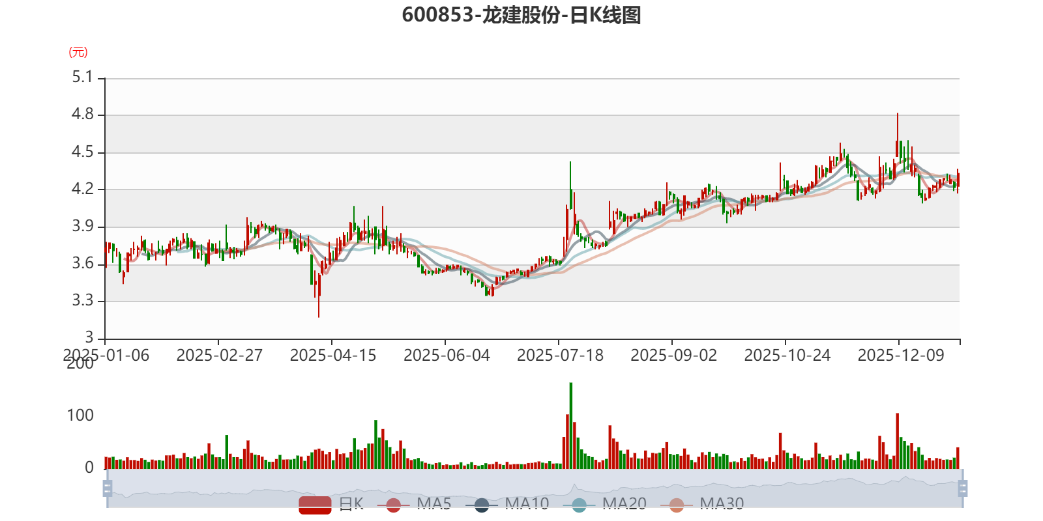1043x521 pixels.
Task: Toggle the MA30 legend entry
Action: pos(702,504)
